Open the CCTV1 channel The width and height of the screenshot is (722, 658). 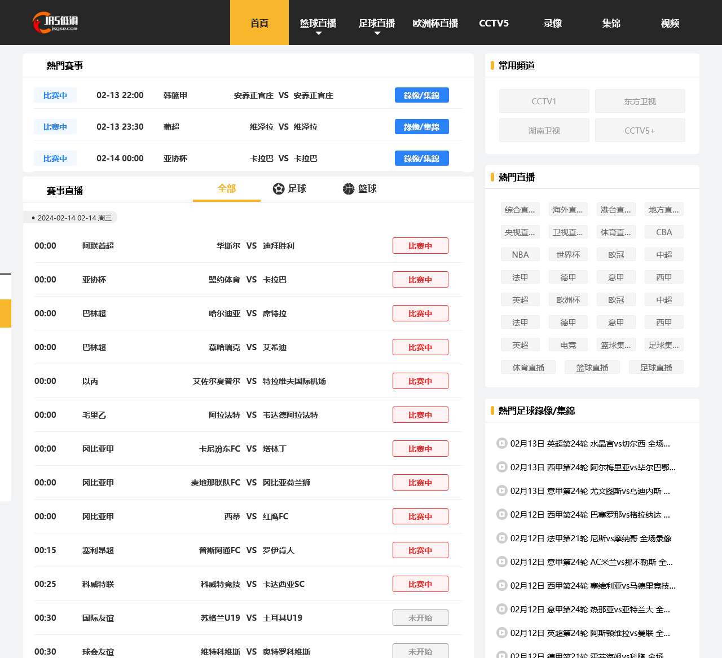(544, 101)
